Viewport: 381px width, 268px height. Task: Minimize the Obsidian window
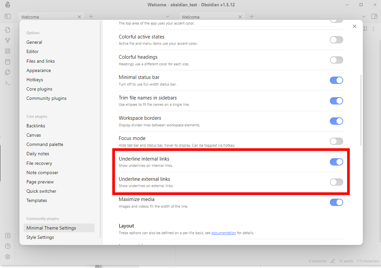click(347, 5)
